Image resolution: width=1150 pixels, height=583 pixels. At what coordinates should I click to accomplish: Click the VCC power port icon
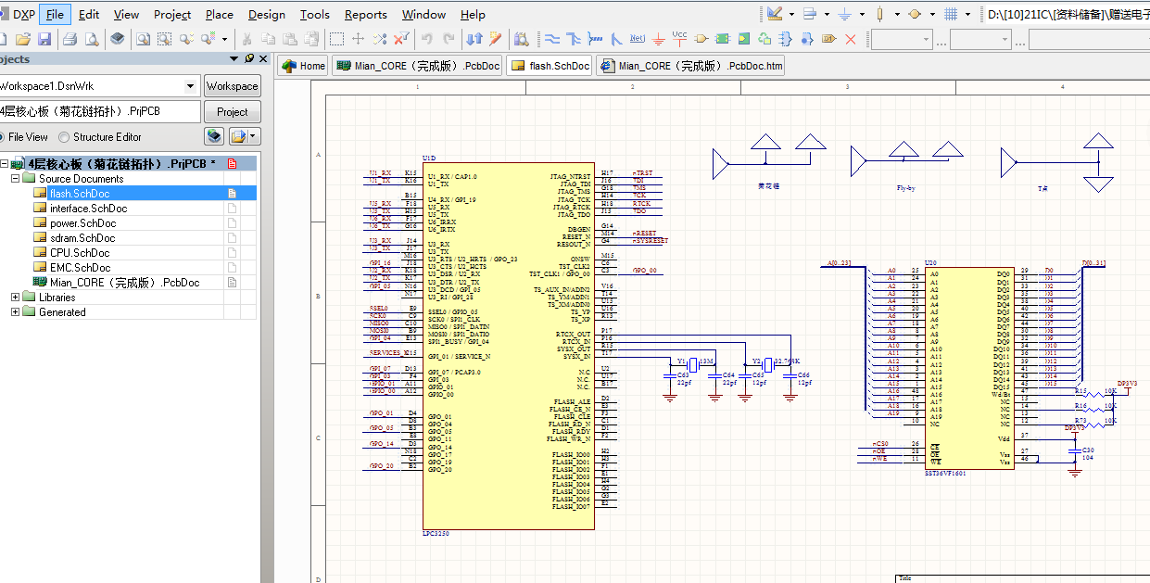tap(679, 39)
